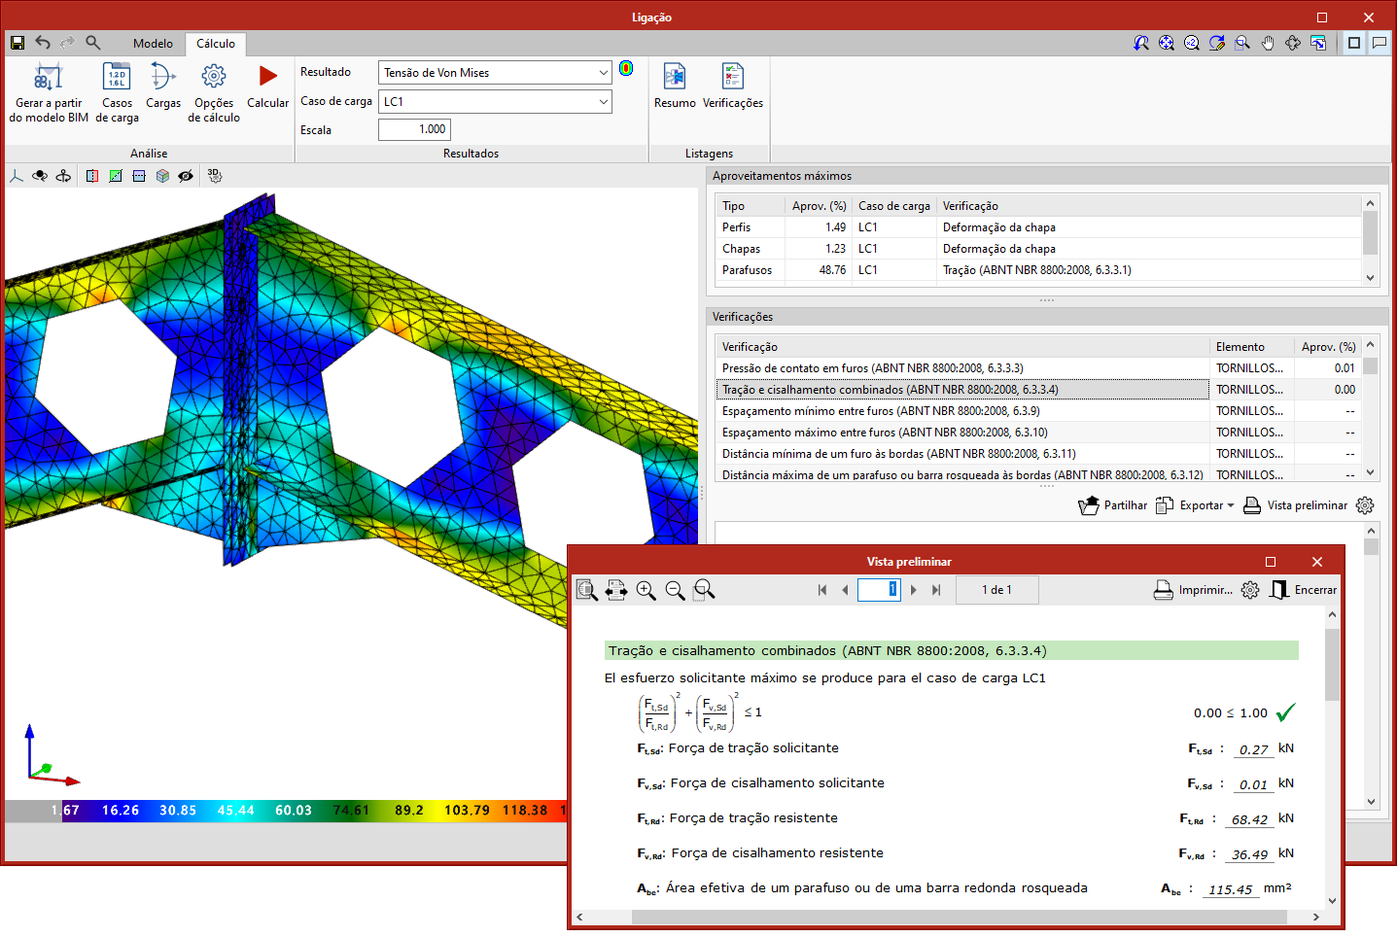This screenshot has height=937, width=1397.
Task: Click the Partilhar button
Action: 1113,505
